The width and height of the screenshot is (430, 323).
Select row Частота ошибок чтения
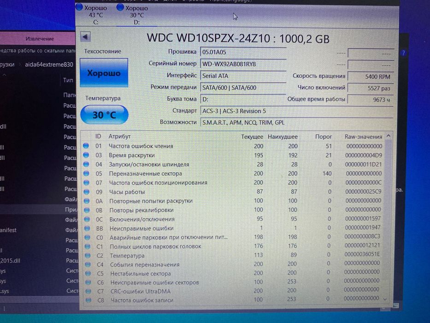[233, 146]
